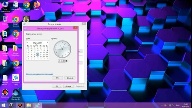192x108 pixels.
Task: Click the network icon in system tray
Action: click(x=169, y=105)
